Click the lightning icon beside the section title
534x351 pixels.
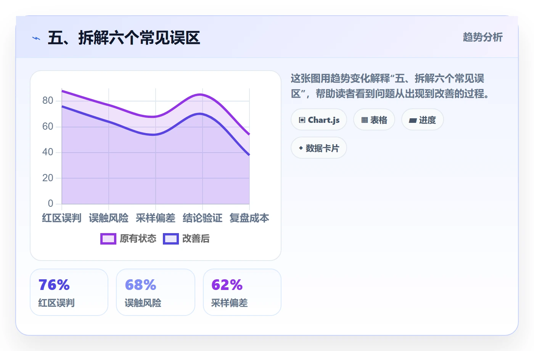[36, 38]
